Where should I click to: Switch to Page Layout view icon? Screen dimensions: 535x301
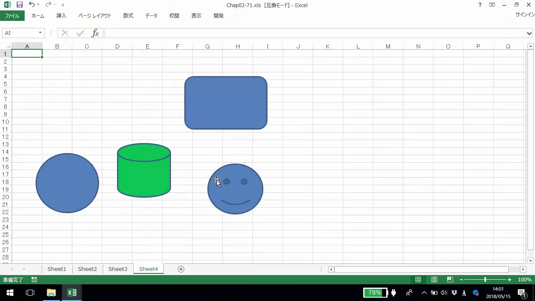coord(434,280)
